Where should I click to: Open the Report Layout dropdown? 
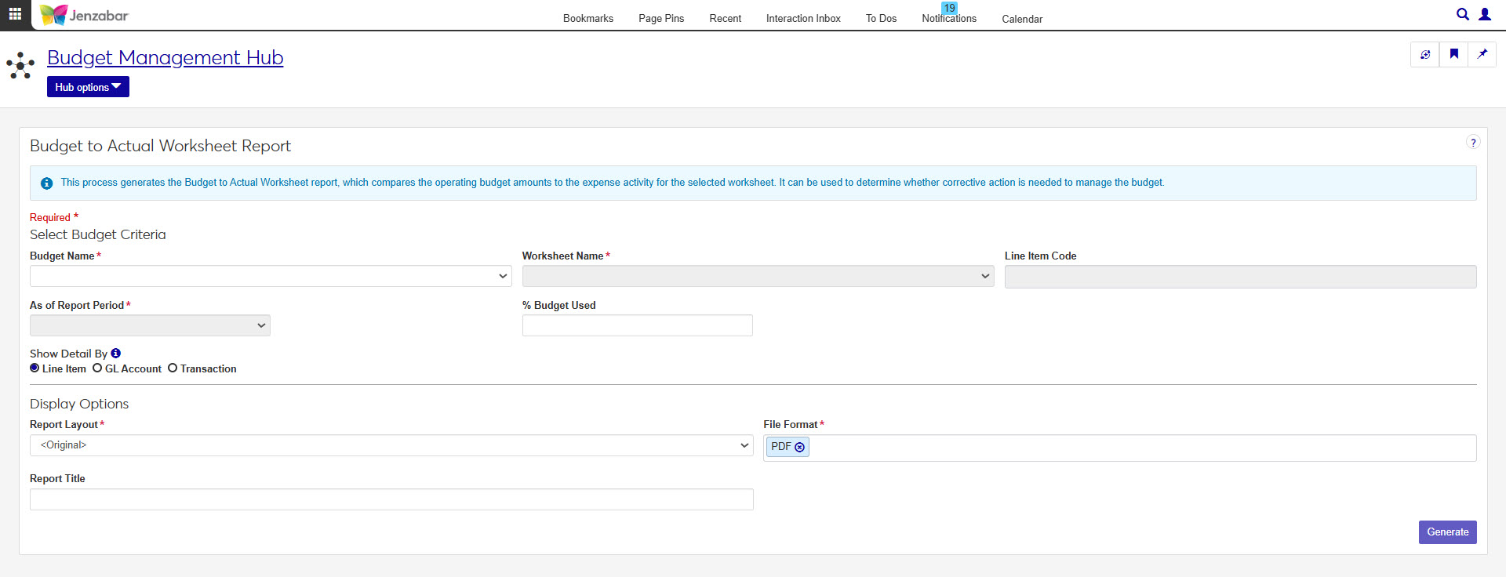pos(391,445)
